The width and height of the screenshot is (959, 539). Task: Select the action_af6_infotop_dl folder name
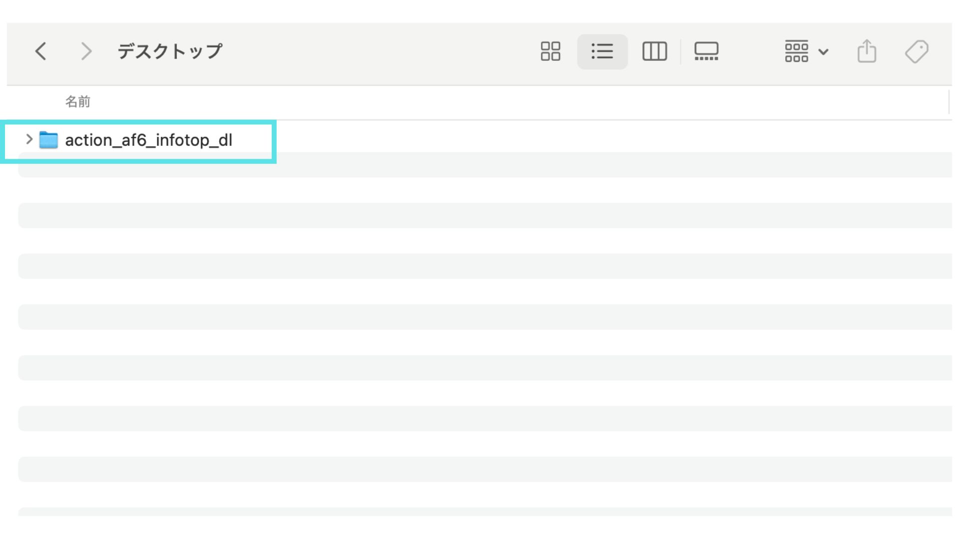click(148, 140)
